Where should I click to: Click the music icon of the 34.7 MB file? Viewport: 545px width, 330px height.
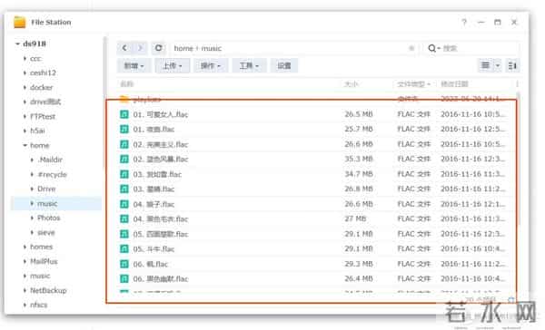[x=124, y=174]
